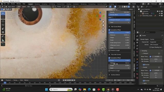Enable rendered viewport shading mode
Viewport: 164px width, 92px height.
coord(129,7)
